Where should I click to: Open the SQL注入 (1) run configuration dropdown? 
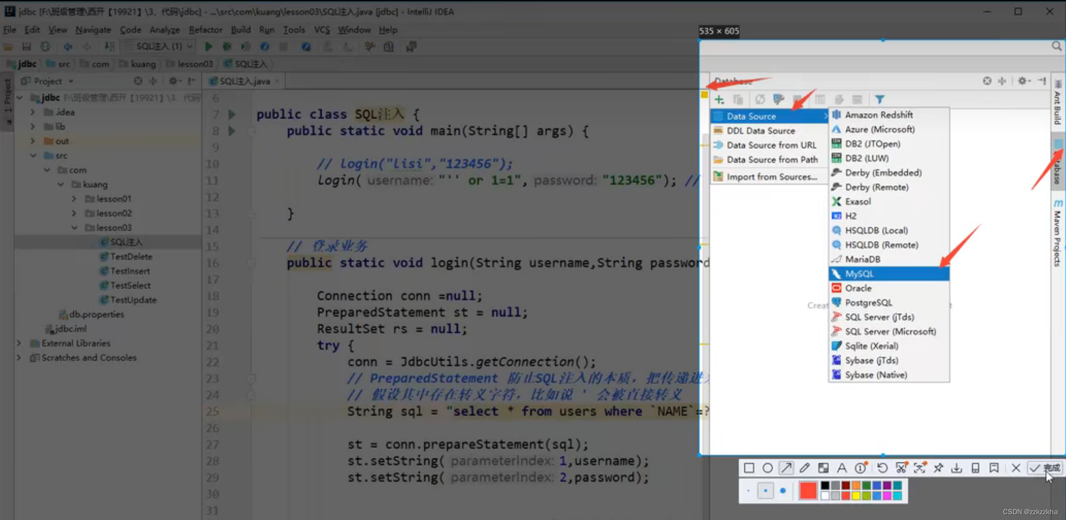159,47
